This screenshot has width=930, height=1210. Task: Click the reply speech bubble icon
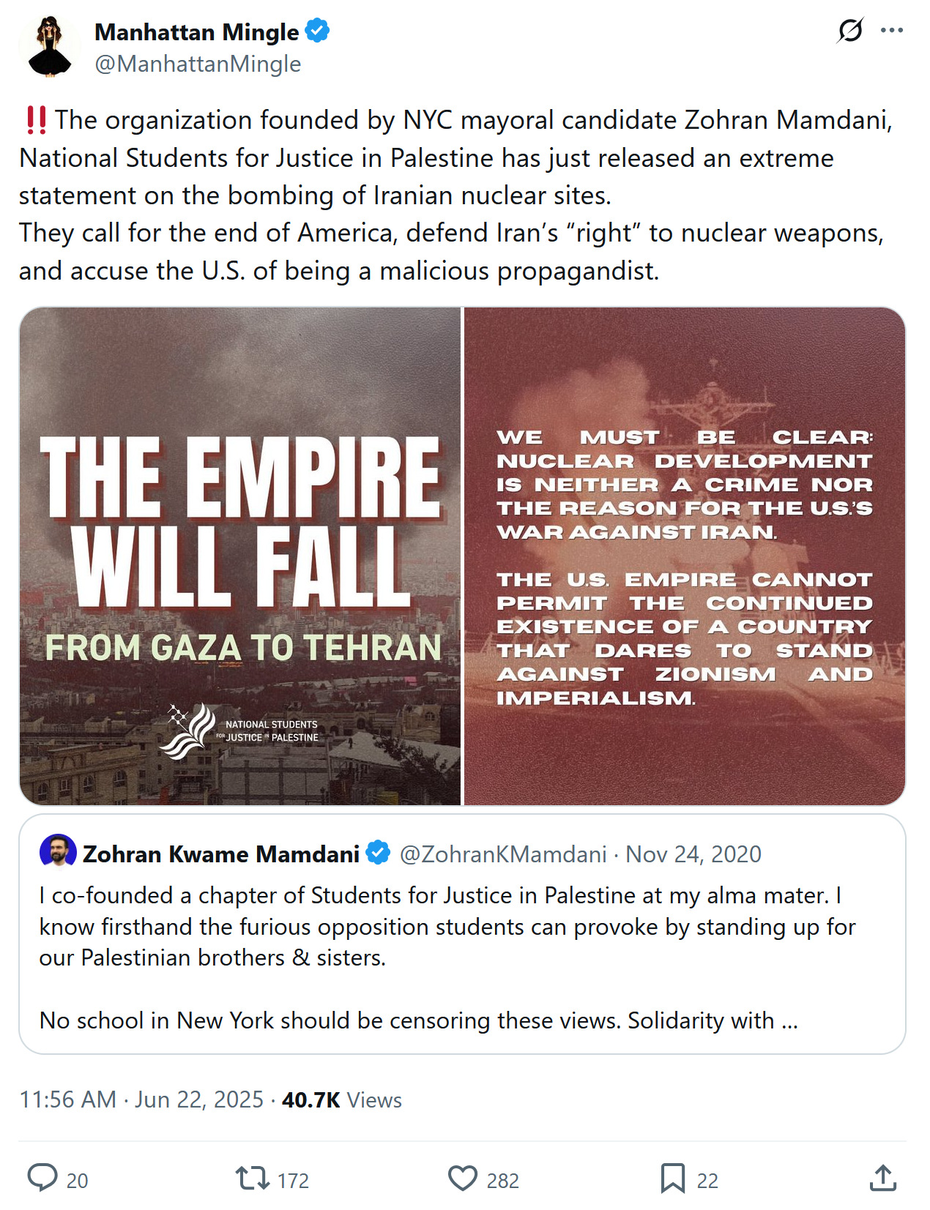click(x=42, y=1178)
